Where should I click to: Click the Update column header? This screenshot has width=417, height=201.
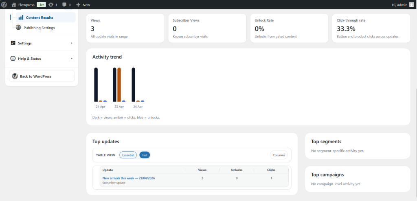(108, 170)
